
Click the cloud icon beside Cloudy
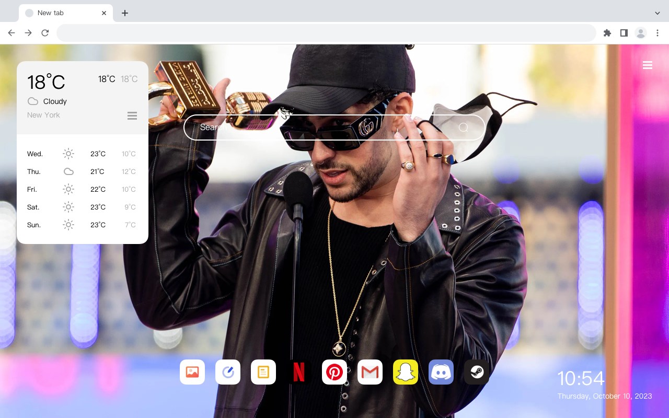pos(33,101)
